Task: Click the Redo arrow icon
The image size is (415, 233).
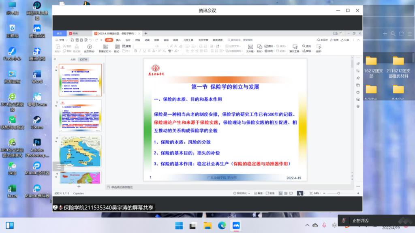Action: 96,40
